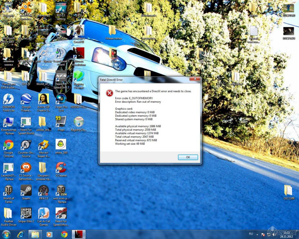Open the Registry Cleaner shortcut
Viewport: 299px width, 239px height.
coord(79,80)
